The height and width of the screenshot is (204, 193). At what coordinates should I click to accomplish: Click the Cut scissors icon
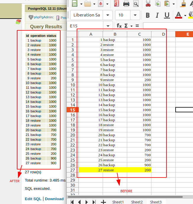tap(148, 4)
